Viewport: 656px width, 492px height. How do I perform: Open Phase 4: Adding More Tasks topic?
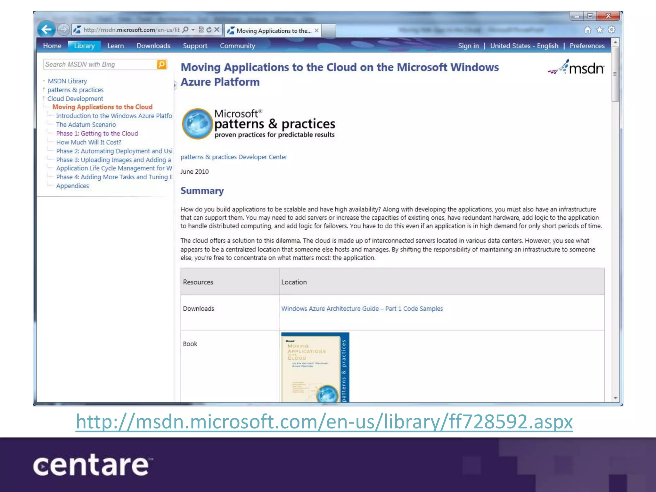pyautogui.click(x=114, y=177)
